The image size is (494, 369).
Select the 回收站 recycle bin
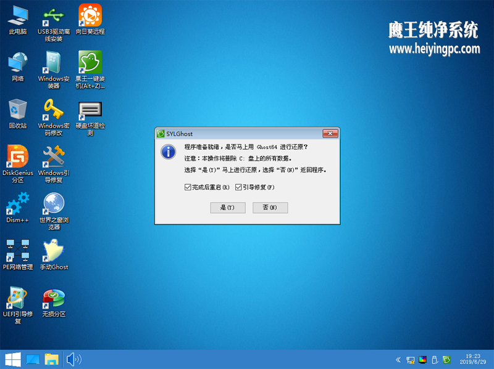coord(18,114)
